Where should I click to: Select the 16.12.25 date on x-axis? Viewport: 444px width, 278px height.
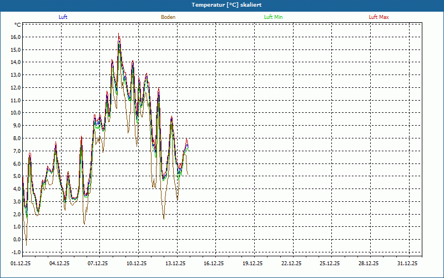(x=214, y=264)
